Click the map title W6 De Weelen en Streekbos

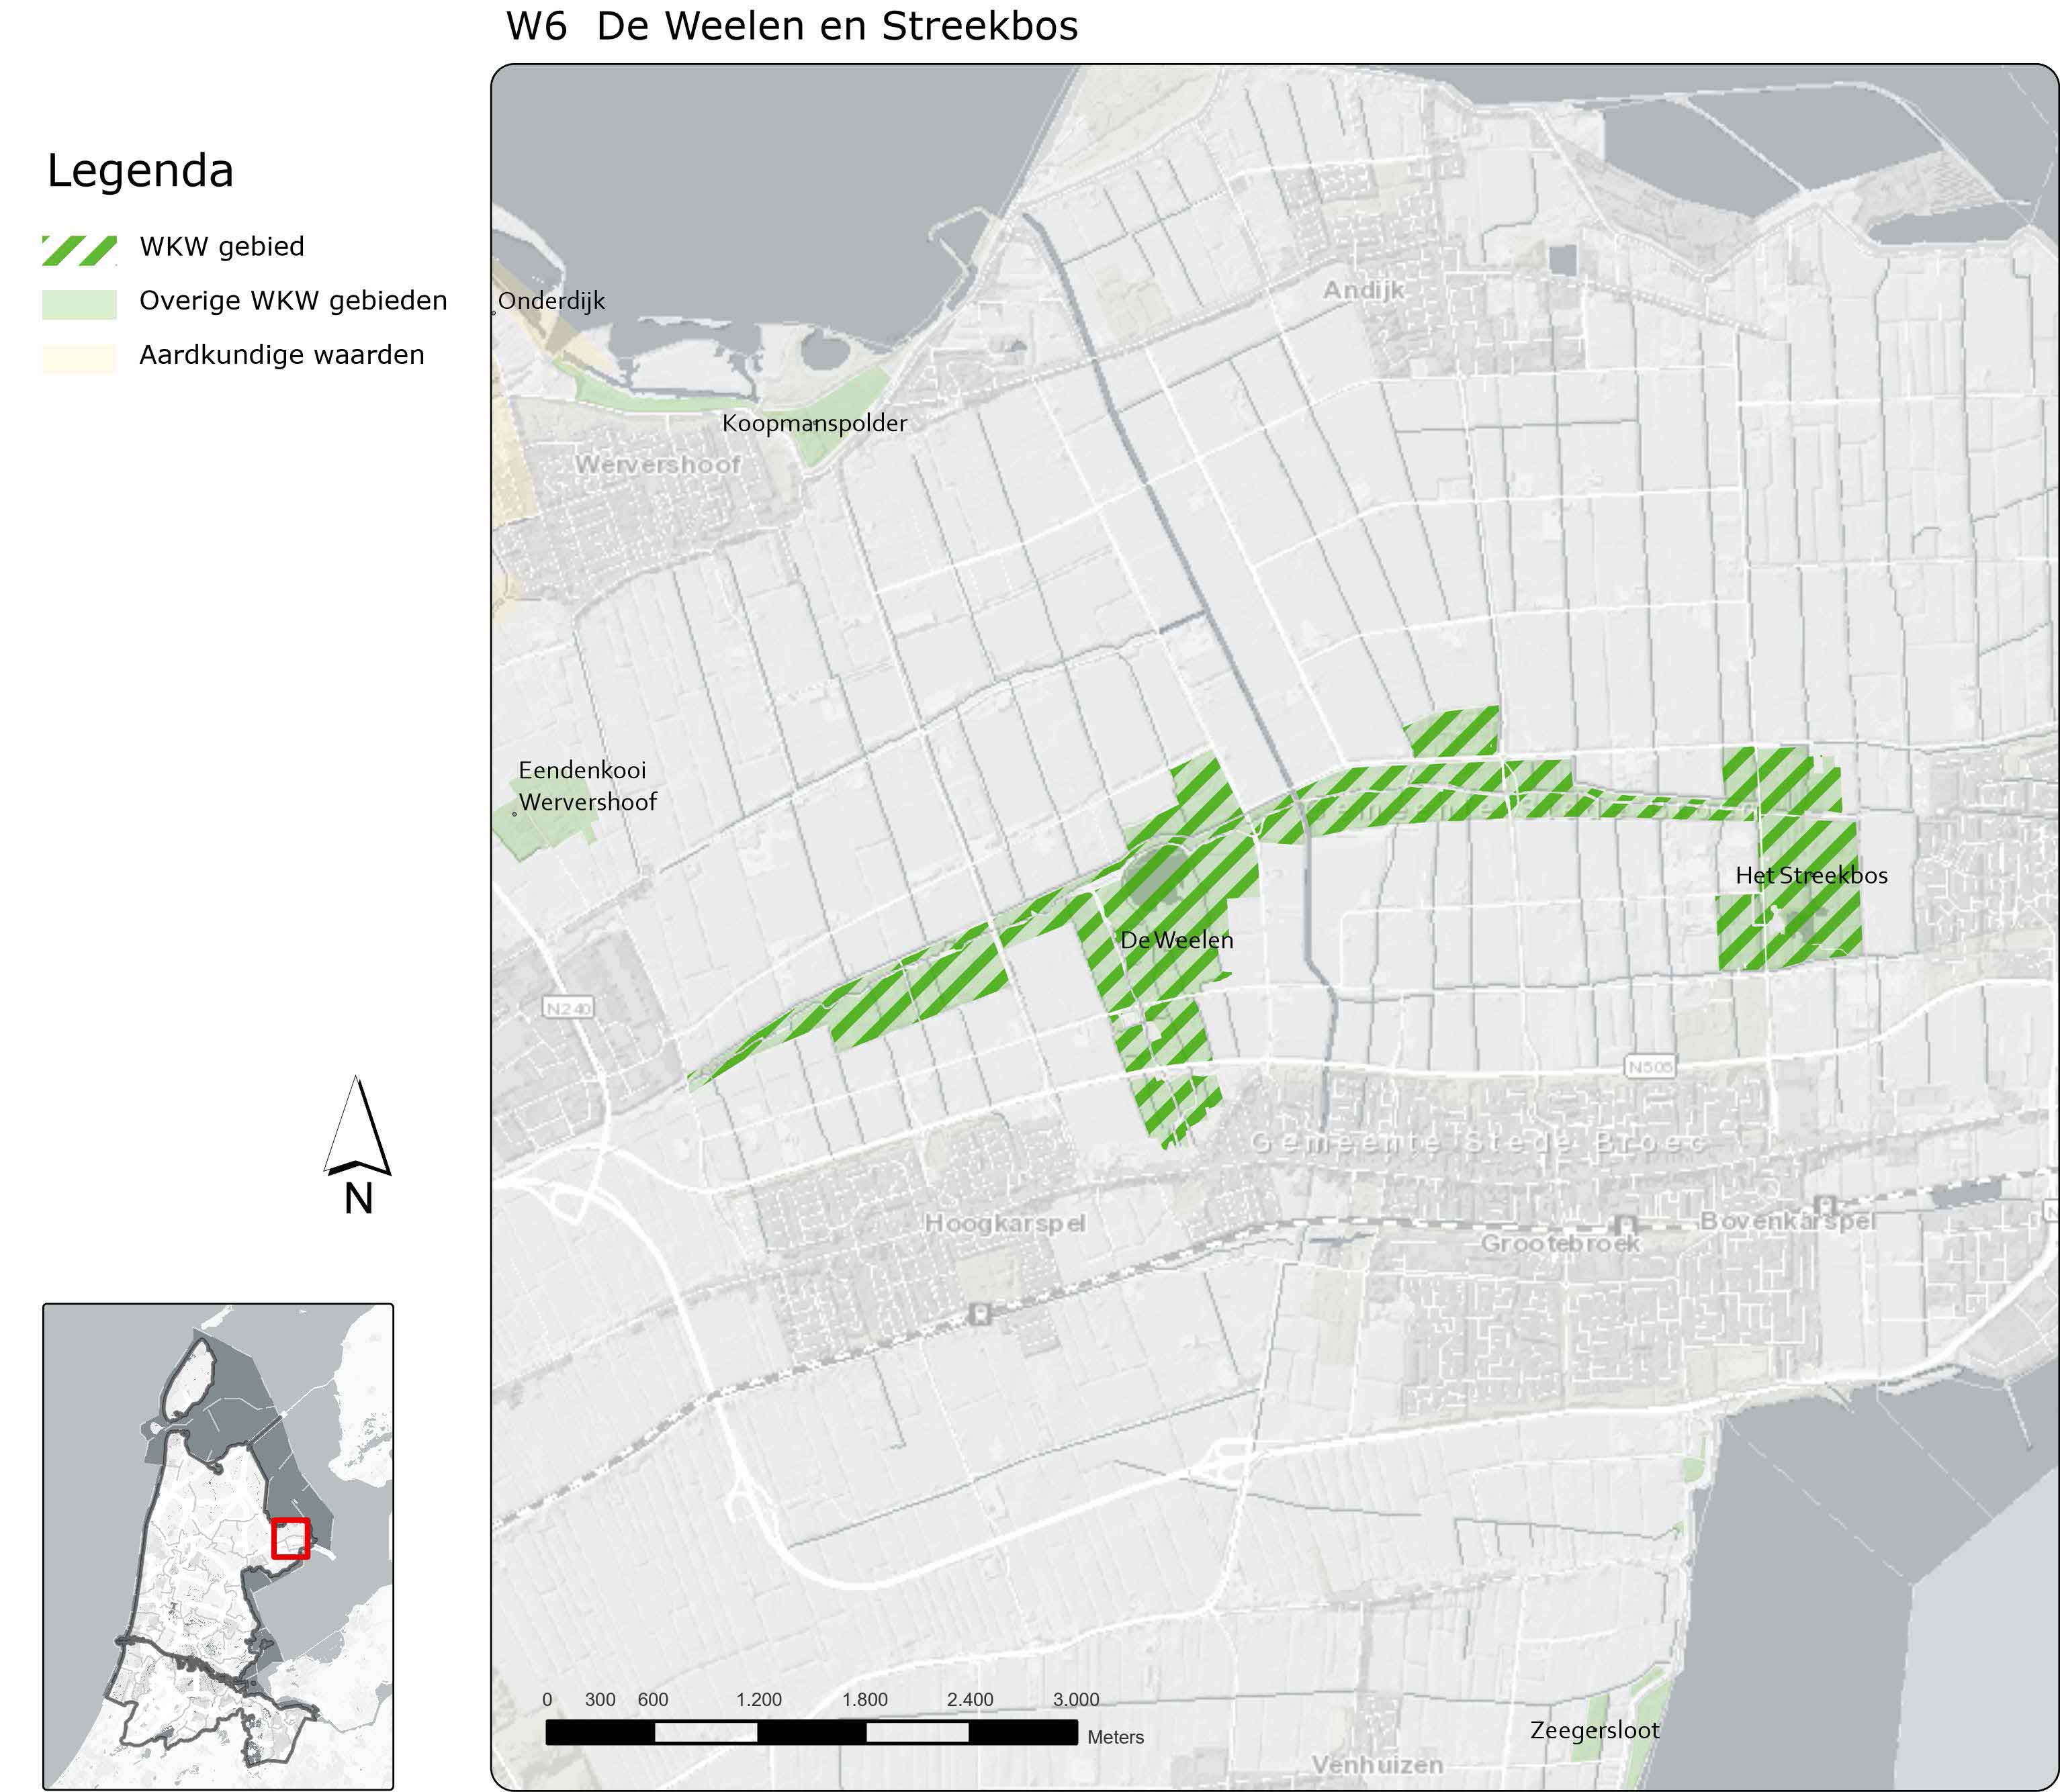791,27
